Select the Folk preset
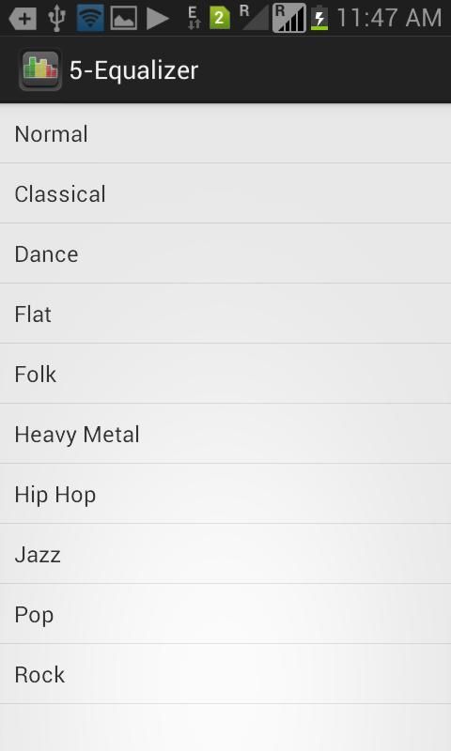 [225, 374]
